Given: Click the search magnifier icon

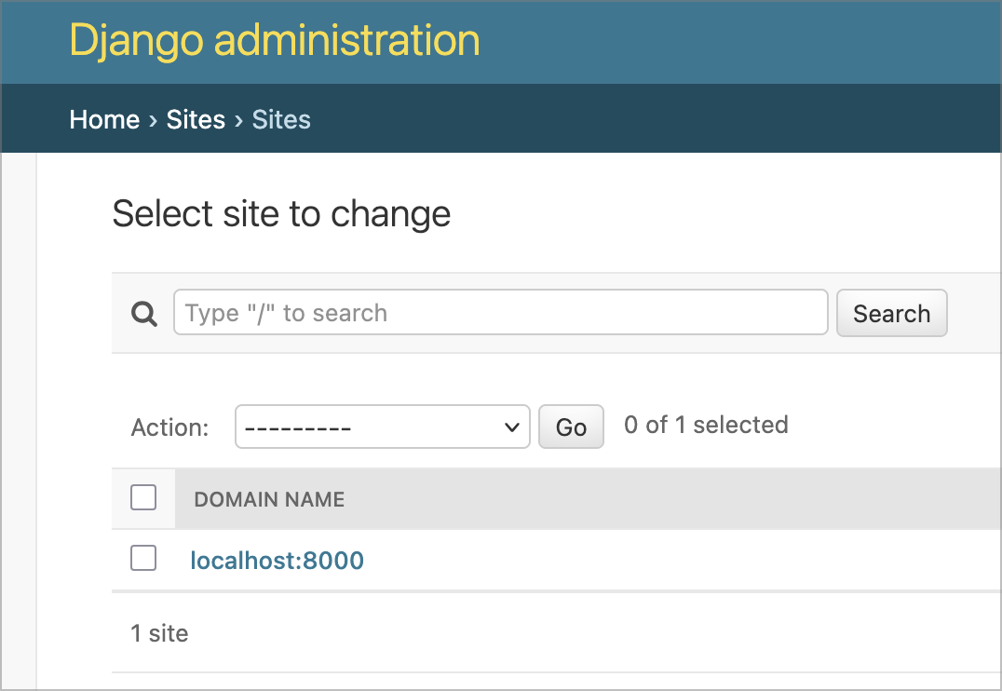Looking at the screenshot, I should (143, 313).
